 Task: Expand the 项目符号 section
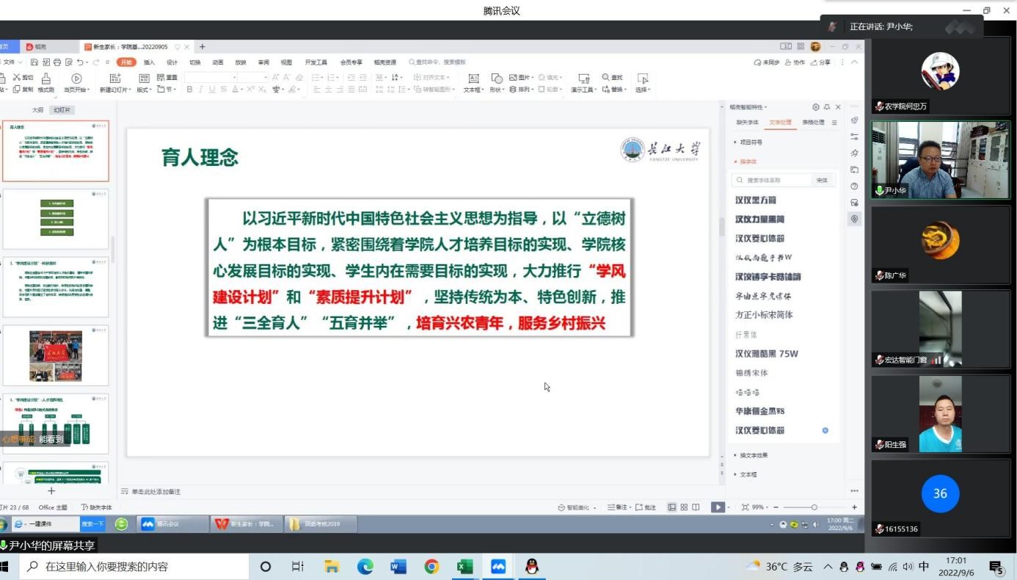748,142
